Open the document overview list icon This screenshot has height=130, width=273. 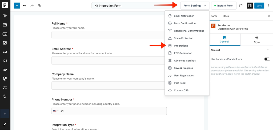(39, 6)
